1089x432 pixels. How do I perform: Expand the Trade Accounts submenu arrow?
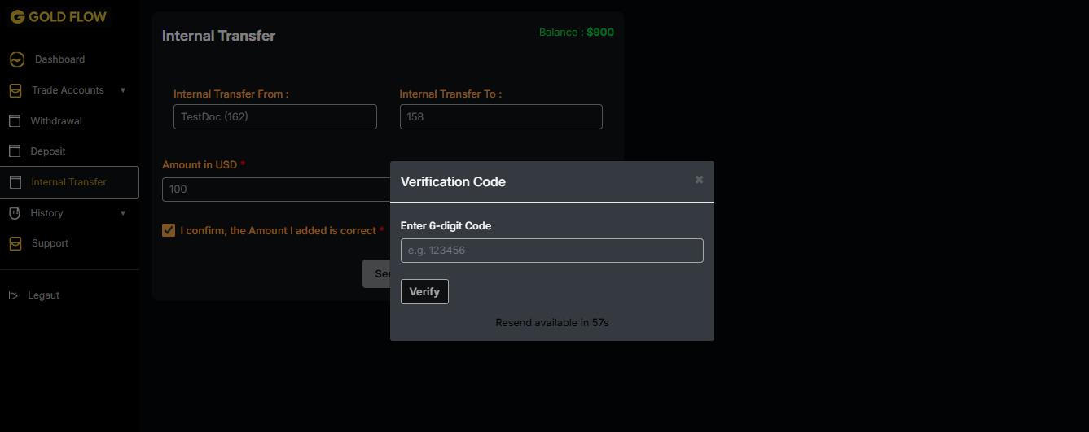click(x=123, y=90)
